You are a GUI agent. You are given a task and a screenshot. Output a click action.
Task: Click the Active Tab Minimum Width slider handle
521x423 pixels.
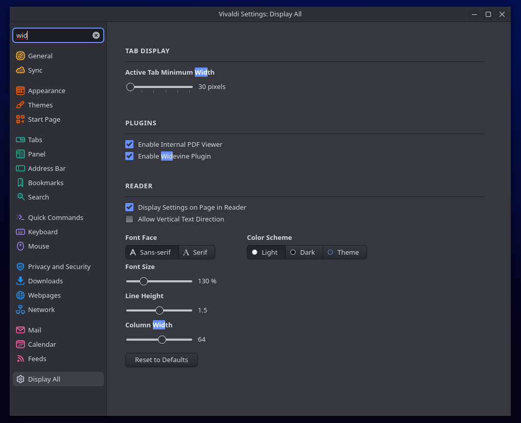coord(130,87)
